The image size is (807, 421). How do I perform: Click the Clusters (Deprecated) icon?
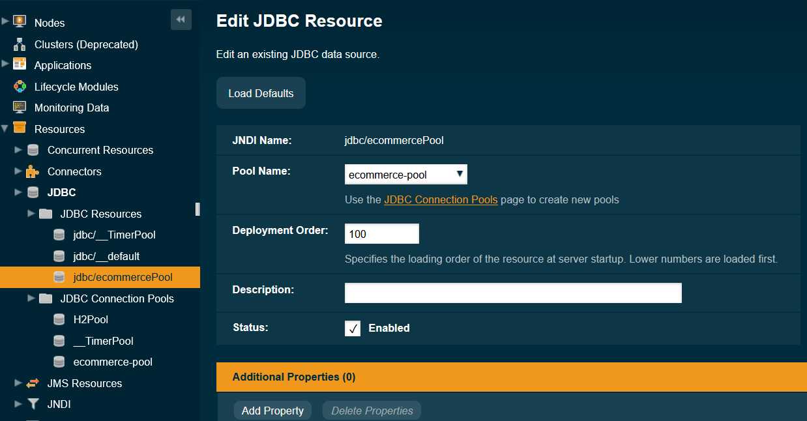click(19, 44)
